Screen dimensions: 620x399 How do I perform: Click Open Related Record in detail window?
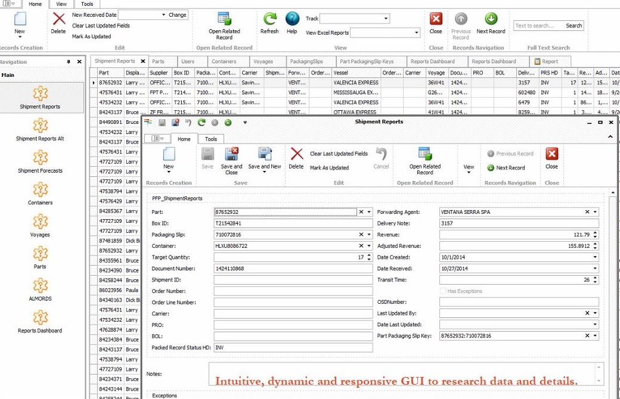[425, 161]
